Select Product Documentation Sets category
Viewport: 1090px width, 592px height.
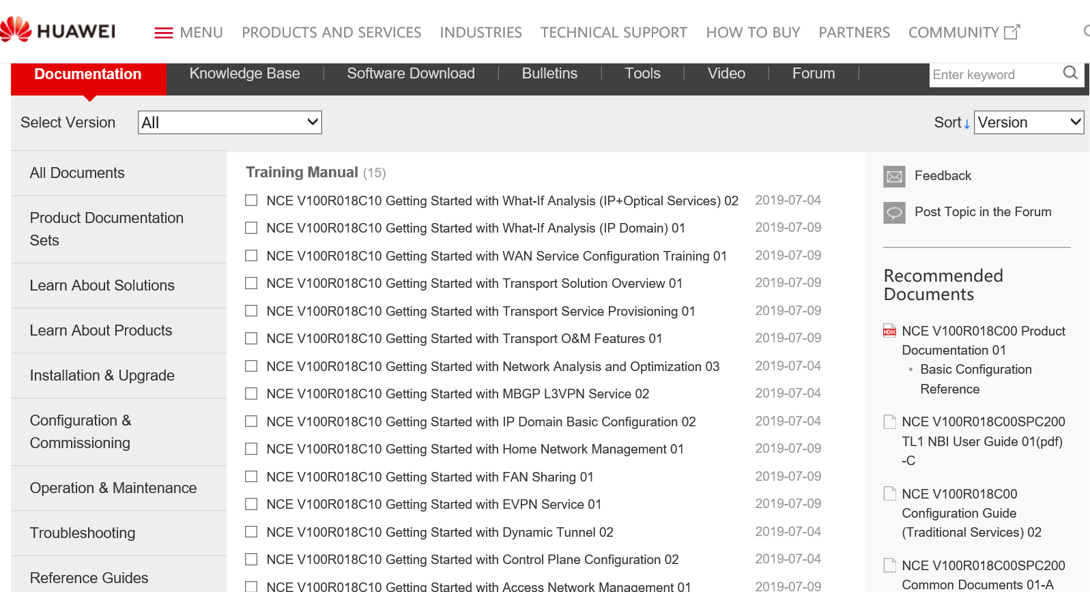[x=119, y=229]
